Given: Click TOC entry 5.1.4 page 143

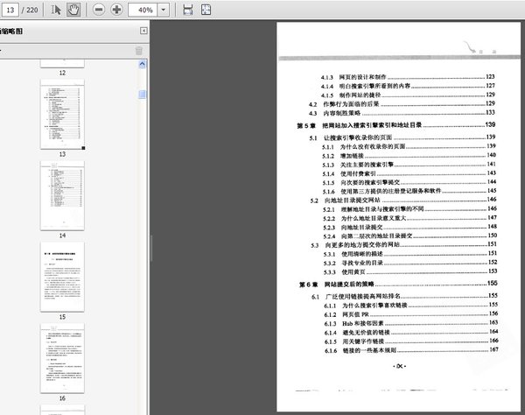Looking at the screenshot, I should click(409, 173).
